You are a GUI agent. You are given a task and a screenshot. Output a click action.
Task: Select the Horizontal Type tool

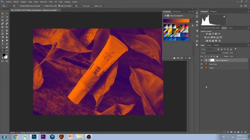(2, 44)
